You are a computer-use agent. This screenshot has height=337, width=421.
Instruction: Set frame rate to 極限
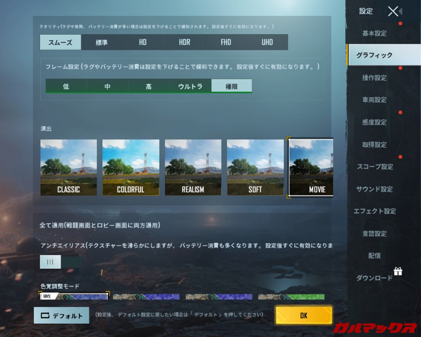(x=232, y=86)
